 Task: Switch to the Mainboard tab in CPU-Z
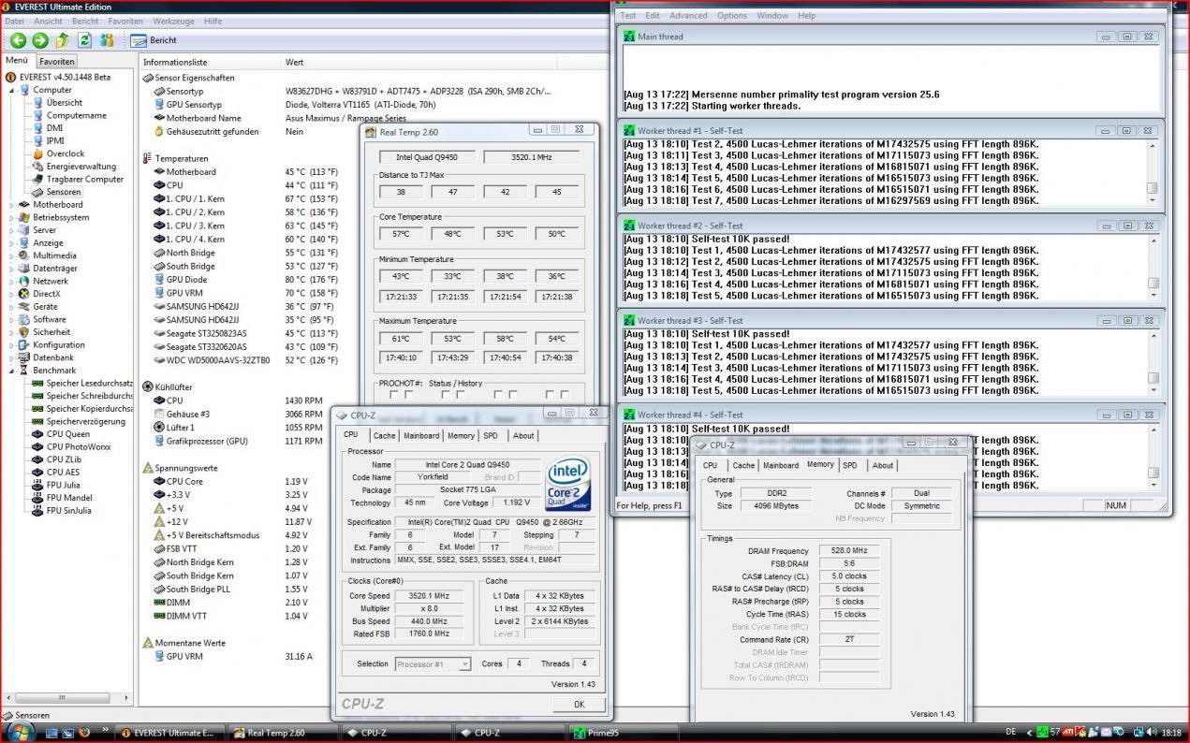tap(420, 435)
